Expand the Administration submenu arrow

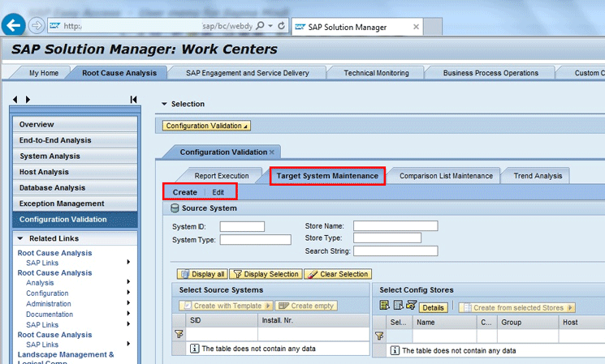pyautogui.click(x=128, y=302)
